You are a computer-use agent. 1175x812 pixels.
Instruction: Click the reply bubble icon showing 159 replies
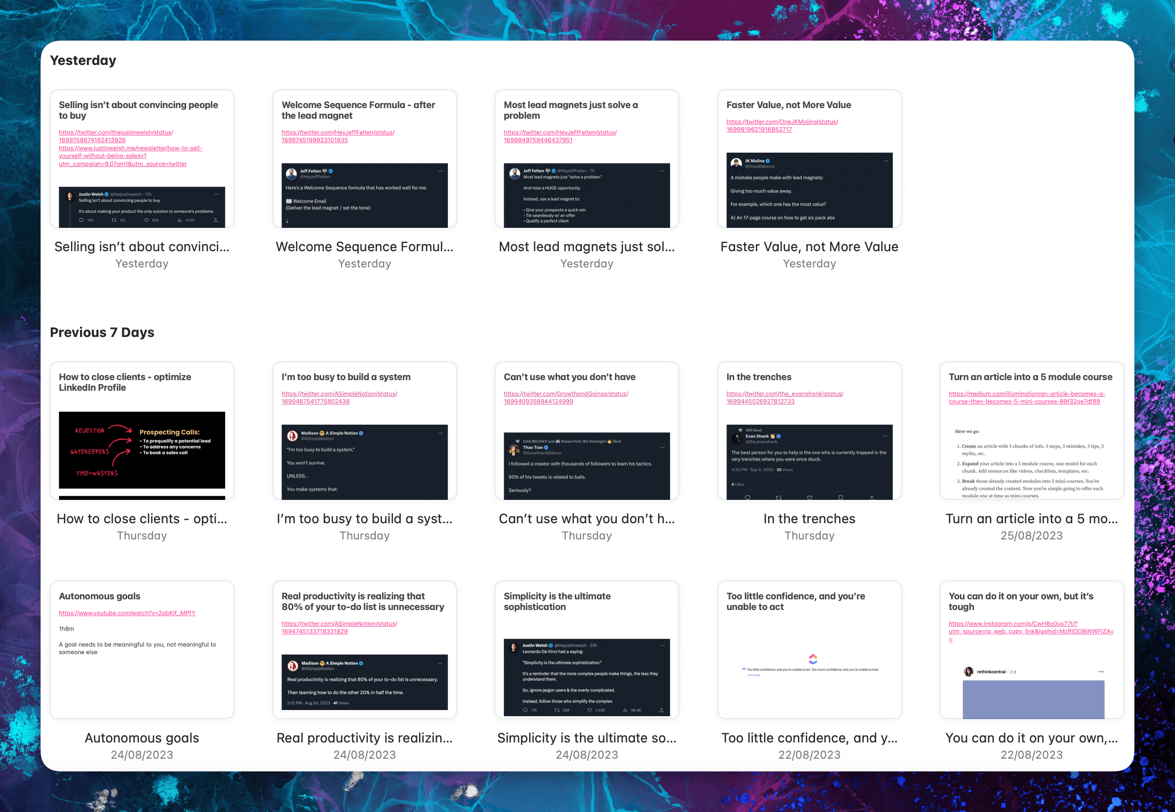coord(81,220)
